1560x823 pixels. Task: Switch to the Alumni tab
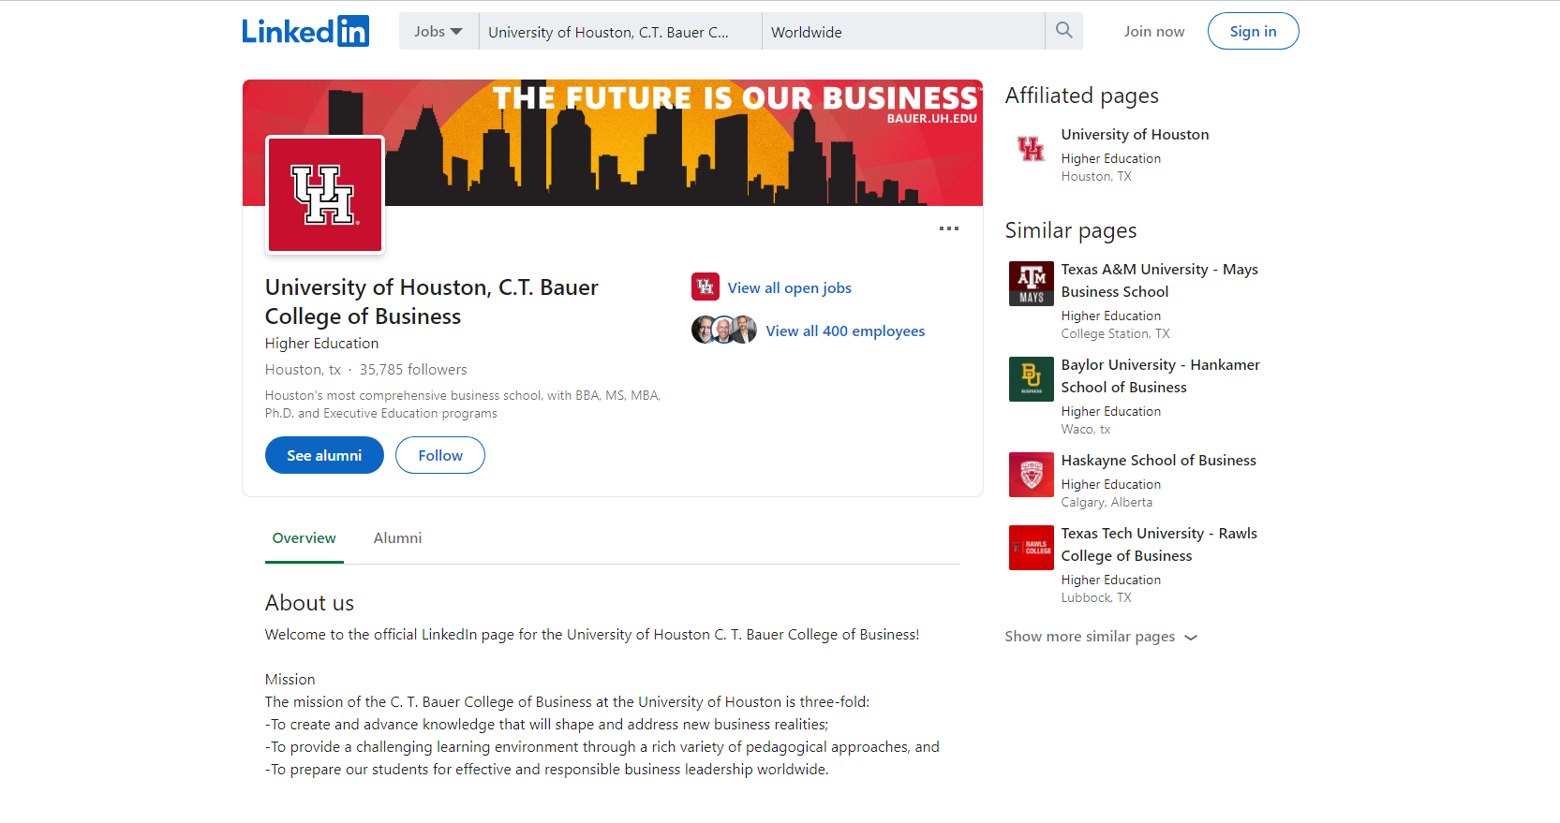pyautogui.click(x=397, y=538)
